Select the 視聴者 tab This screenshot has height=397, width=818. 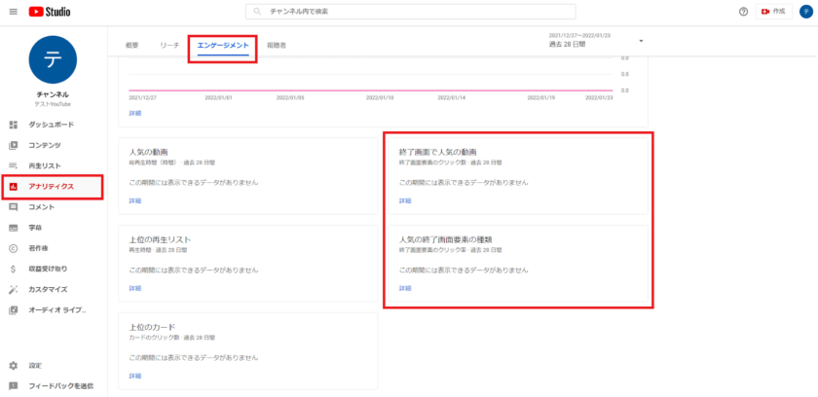click(x=277, y=46)
